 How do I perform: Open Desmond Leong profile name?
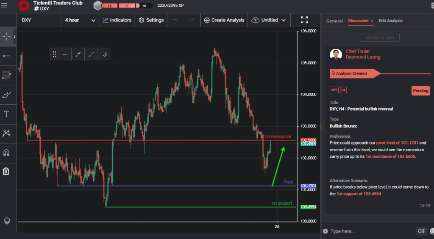363,57
